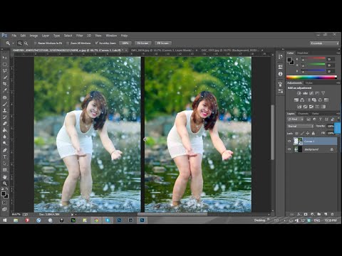The width and height of the screenshot is (342, 256).
Task: Click the delete layer trash icon
Action: tap(332, 214)
